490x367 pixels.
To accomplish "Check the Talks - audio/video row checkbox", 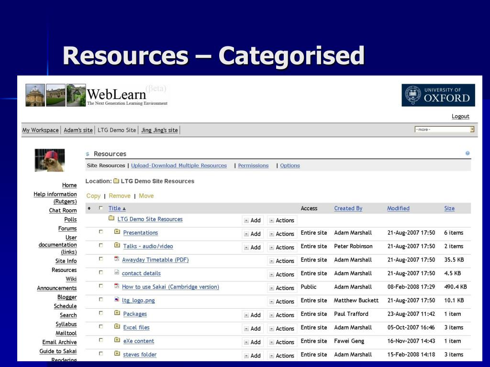I will coord(100,245).
